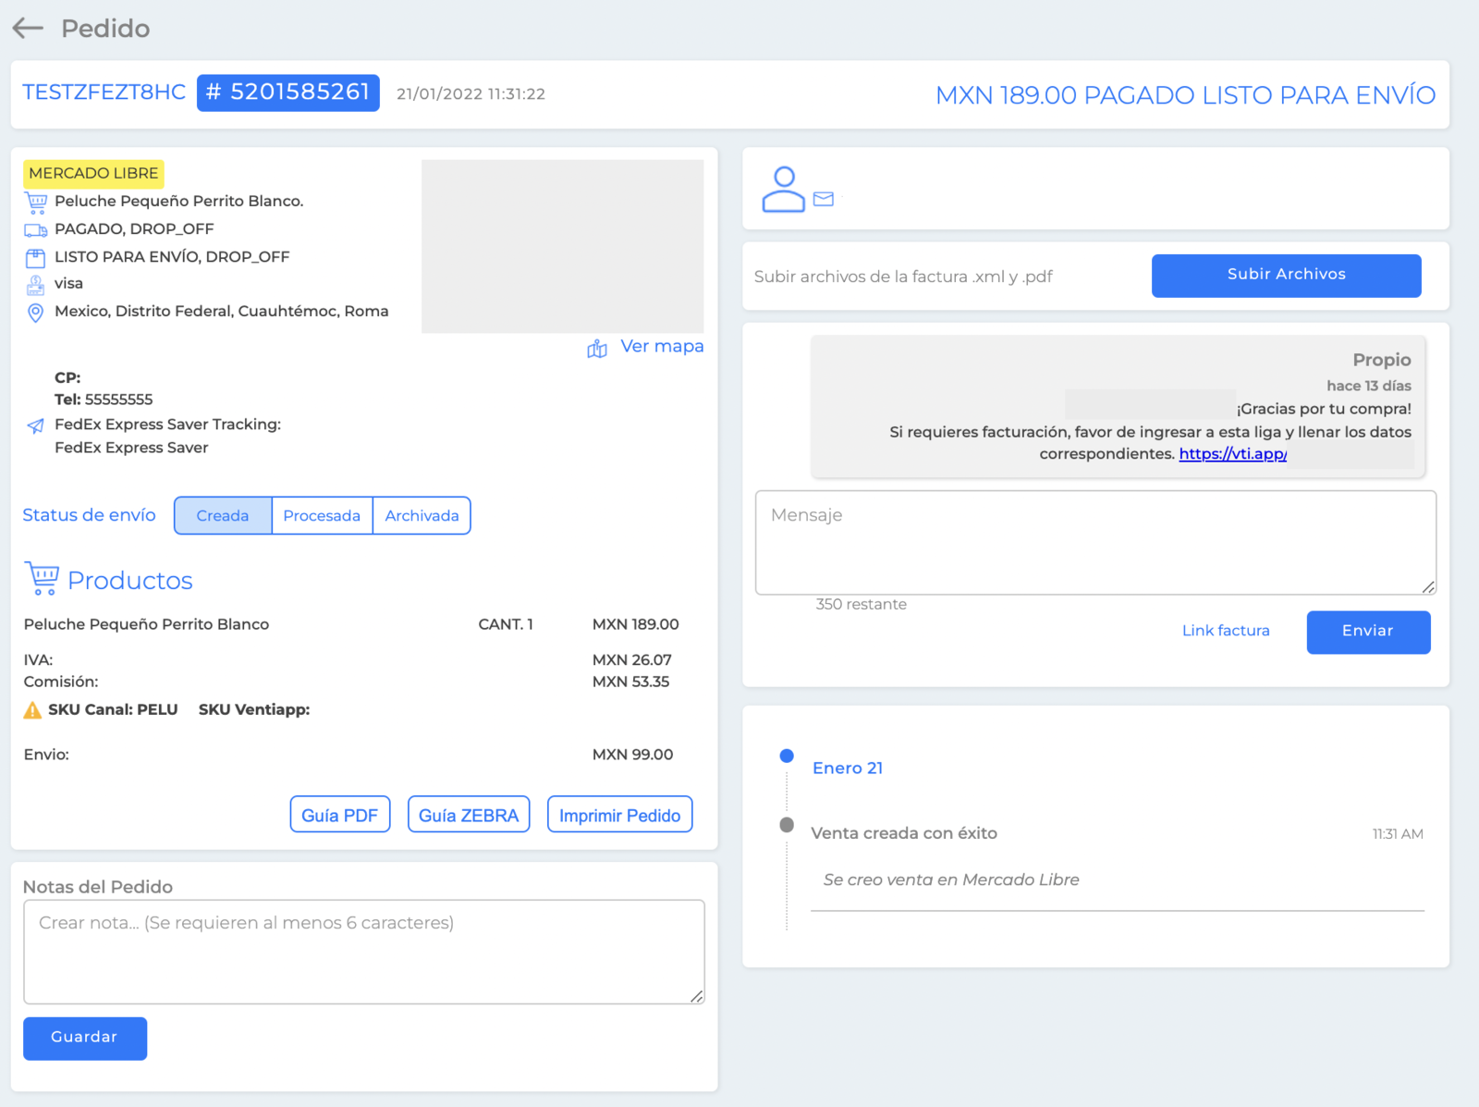
Task: Click the customer profile avatar icon
Action: (x=783, y=189)
